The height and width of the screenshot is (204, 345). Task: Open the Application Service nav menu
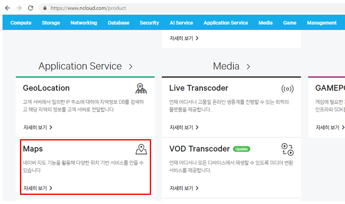pos(226,22)
